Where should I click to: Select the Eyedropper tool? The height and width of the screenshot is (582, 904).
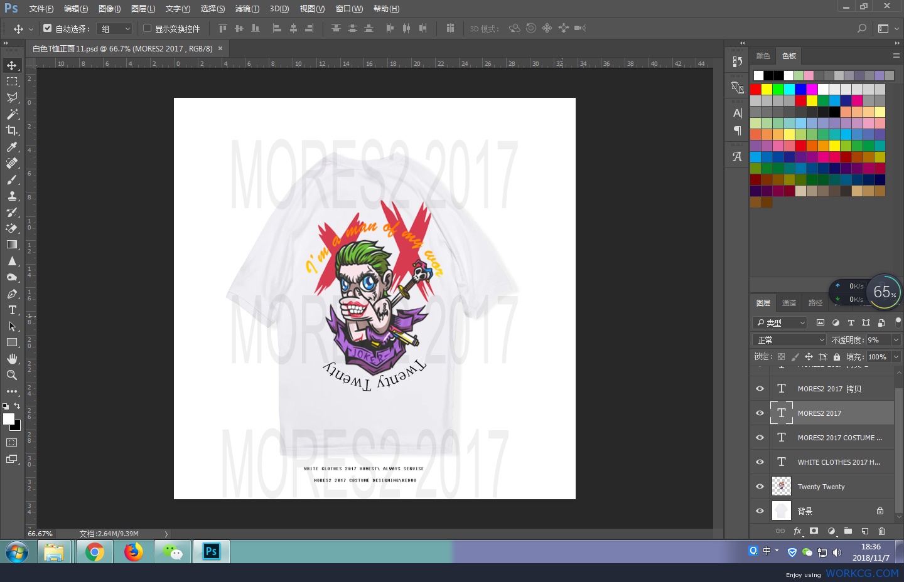(12, 147)
